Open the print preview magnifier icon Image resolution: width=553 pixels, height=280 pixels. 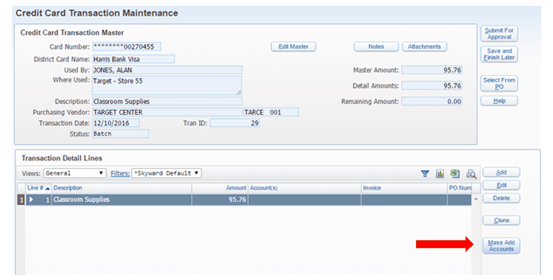pyautogui.click(x=471, y=173)
